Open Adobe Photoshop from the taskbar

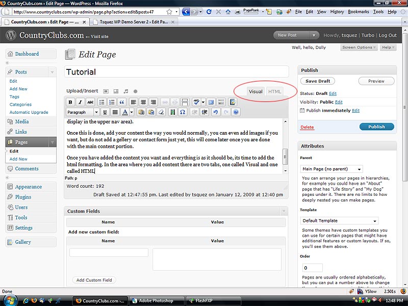pos(157,301)
